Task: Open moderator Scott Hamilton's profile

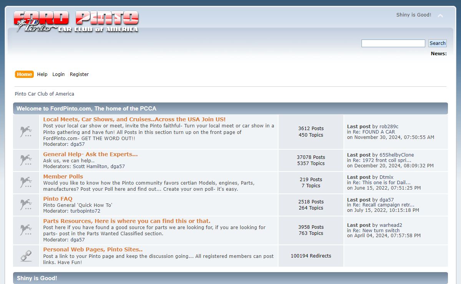Action: [91, 167]
